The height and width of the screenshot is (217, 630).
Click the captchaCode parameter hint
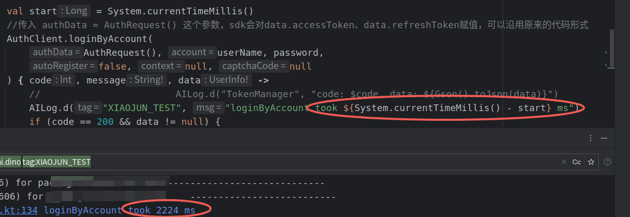coord(254,66)
